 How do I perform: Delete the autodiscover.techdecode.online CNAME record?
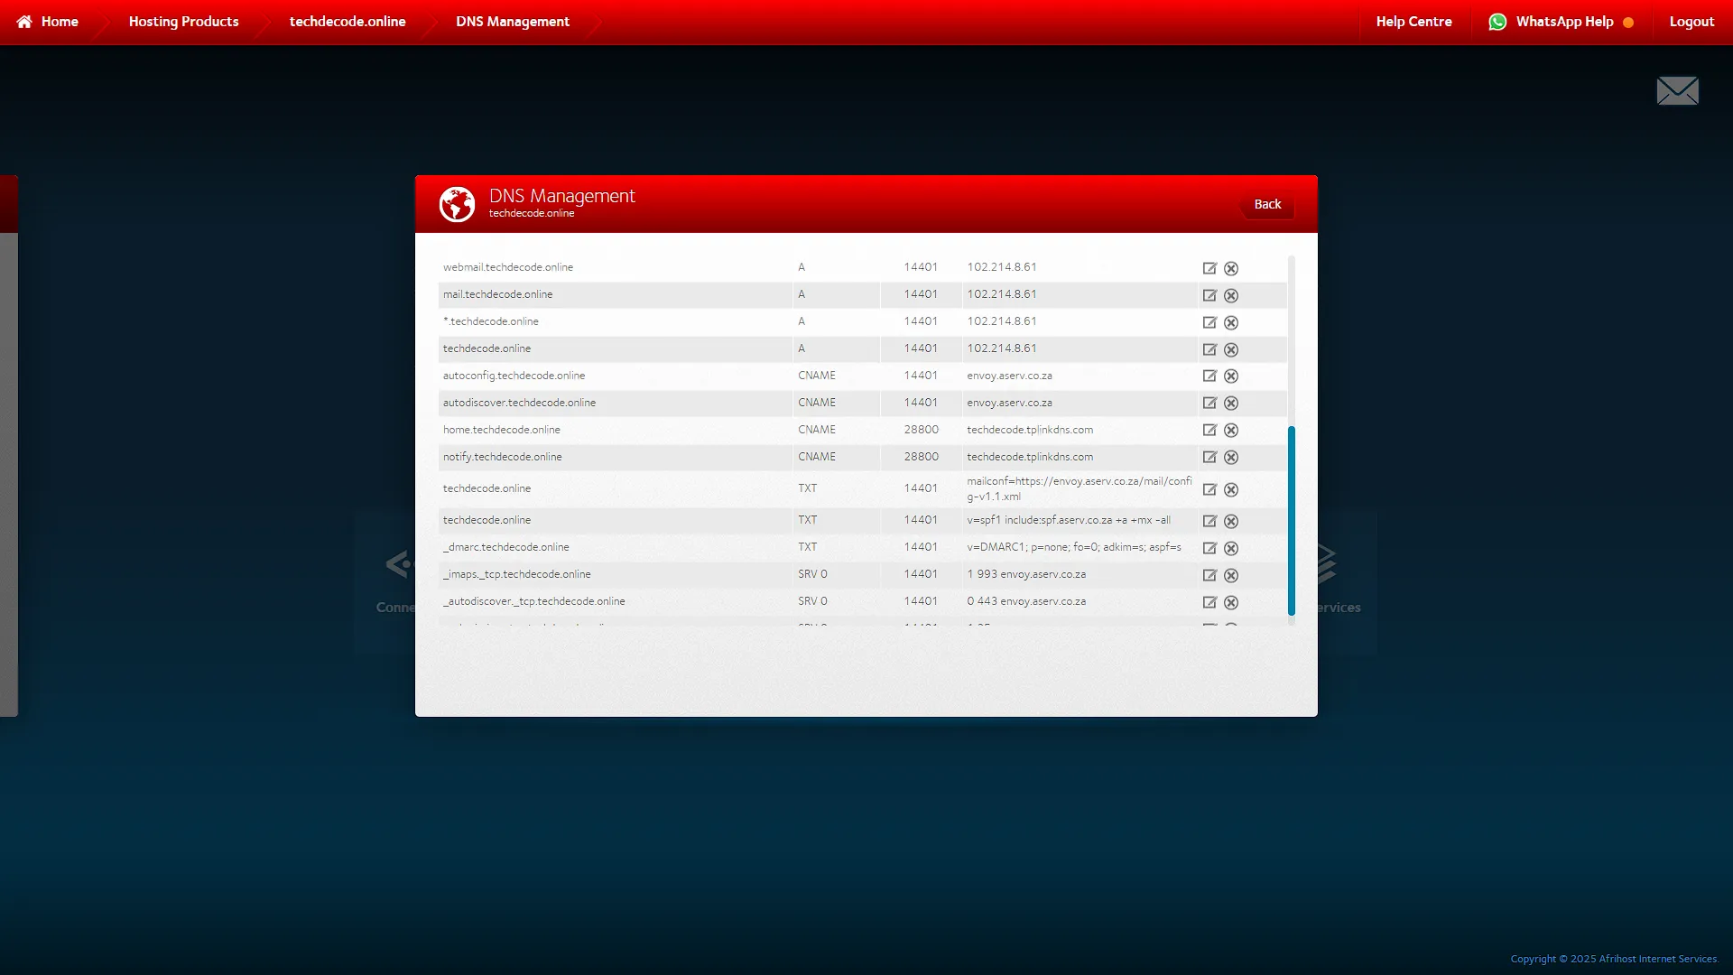click(1231, 403)
